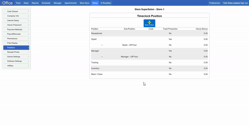249x126 pixels.
Task: Open Receipt Printer in sidebar
Action: (x=16, y=52)
